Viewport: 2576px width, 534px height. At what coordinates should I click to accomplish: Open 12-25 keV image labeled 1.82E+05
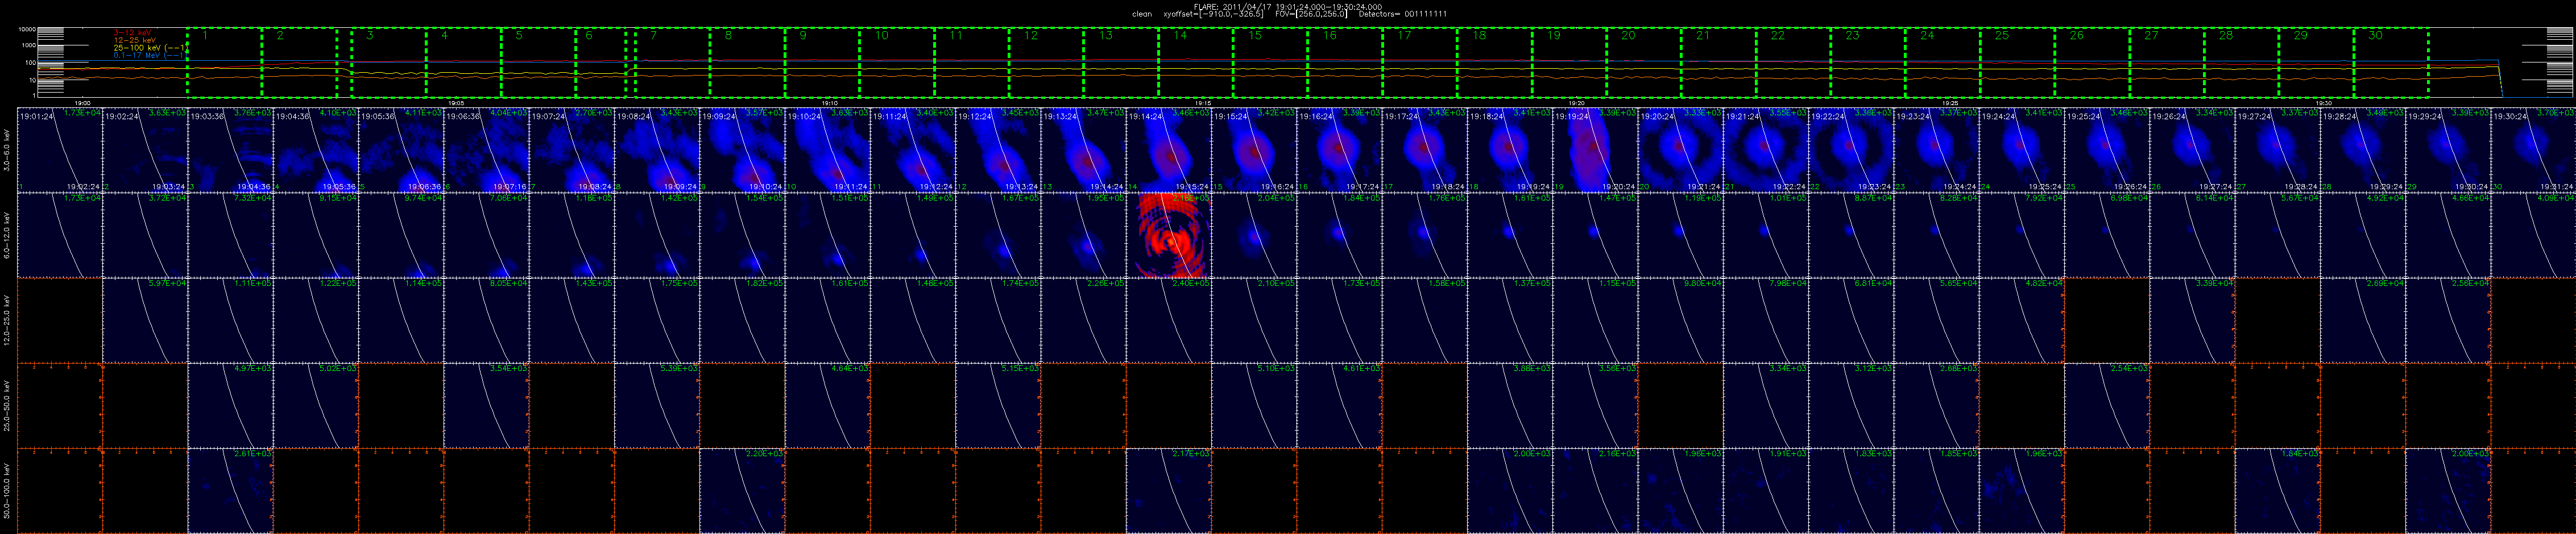742,320
